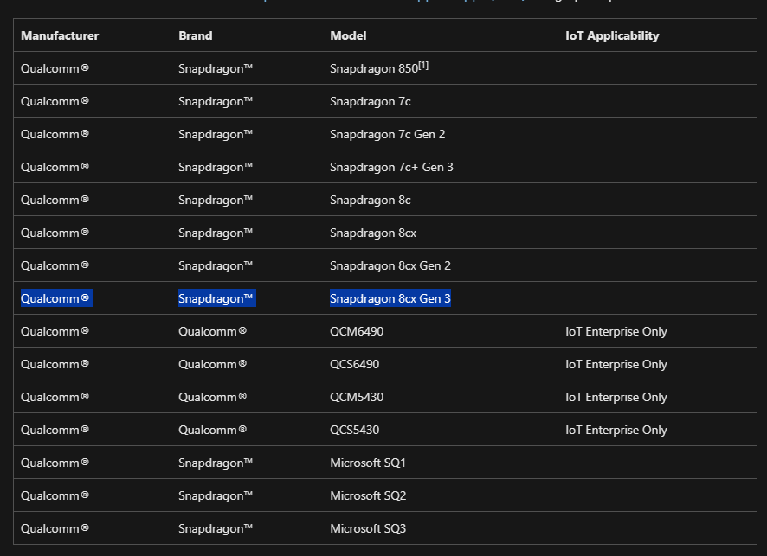
Task: Click the Manufacturer column header
Action: pyautogui.click(x=60, y=35)
